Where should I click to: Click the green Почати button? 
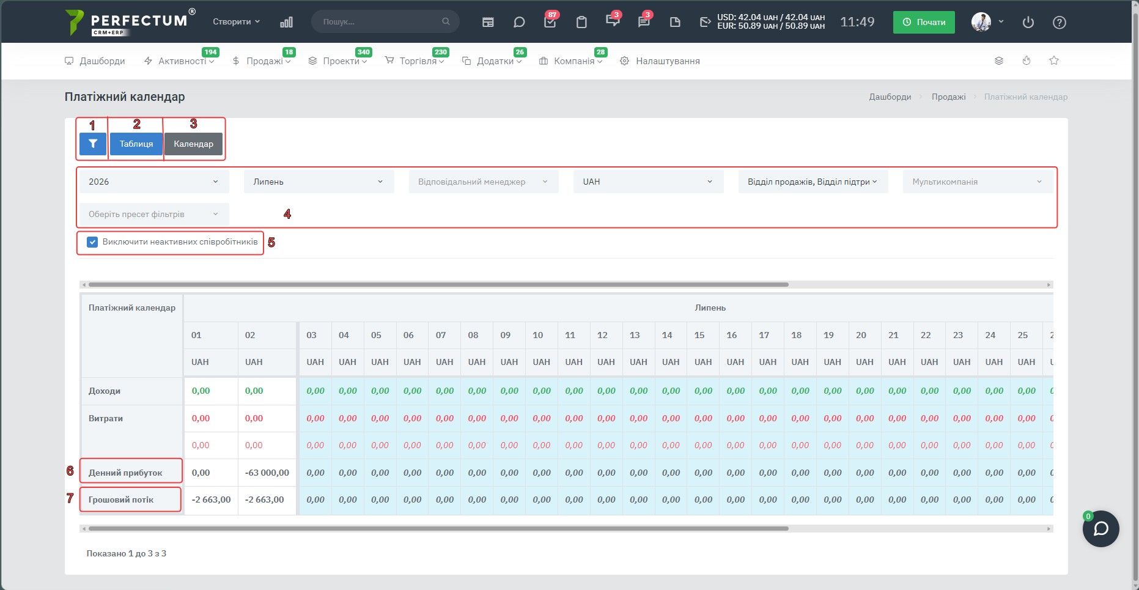click(x=924, y=22)
